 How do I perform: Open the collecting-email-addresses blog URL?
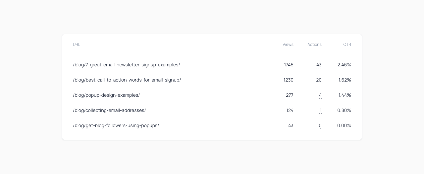coord(109,110)
